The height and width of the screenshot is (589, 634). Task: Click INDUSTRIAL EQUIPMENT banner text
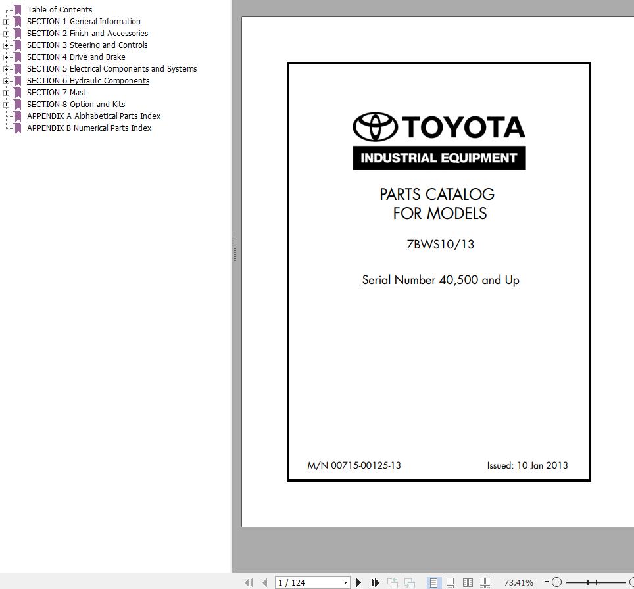tap(439, 158)
